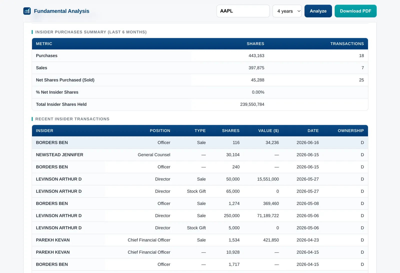
Task: Click the 239,550,784 shares held value
Action: point(252,104)
